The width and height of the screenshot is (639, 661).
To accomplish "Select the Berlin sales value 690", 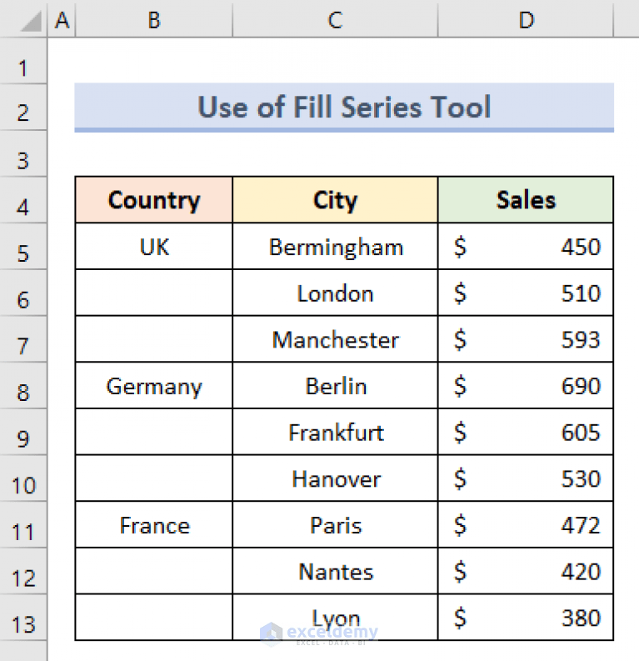I will (x=526, y=386).
